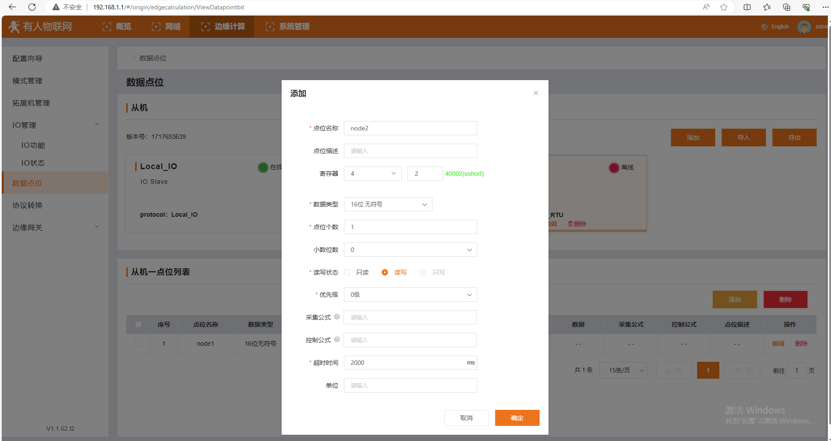Select the 只写 radio option

[423, 272]
